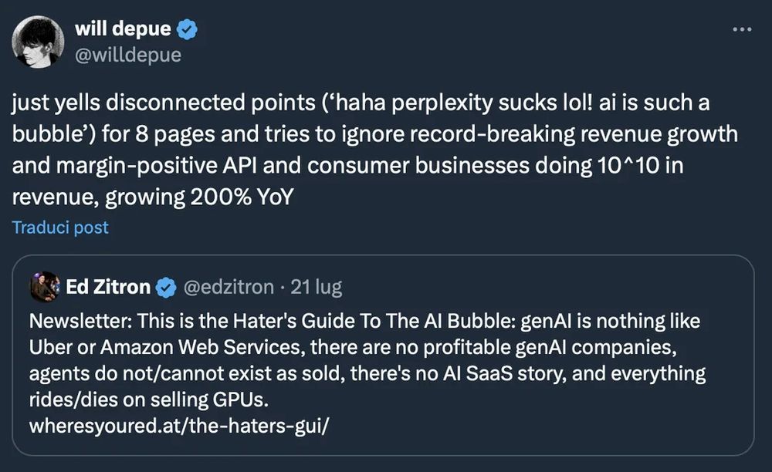The image size is (772, 472).
Task: Click Traduci post to translate the tweet
Action: 60,228
